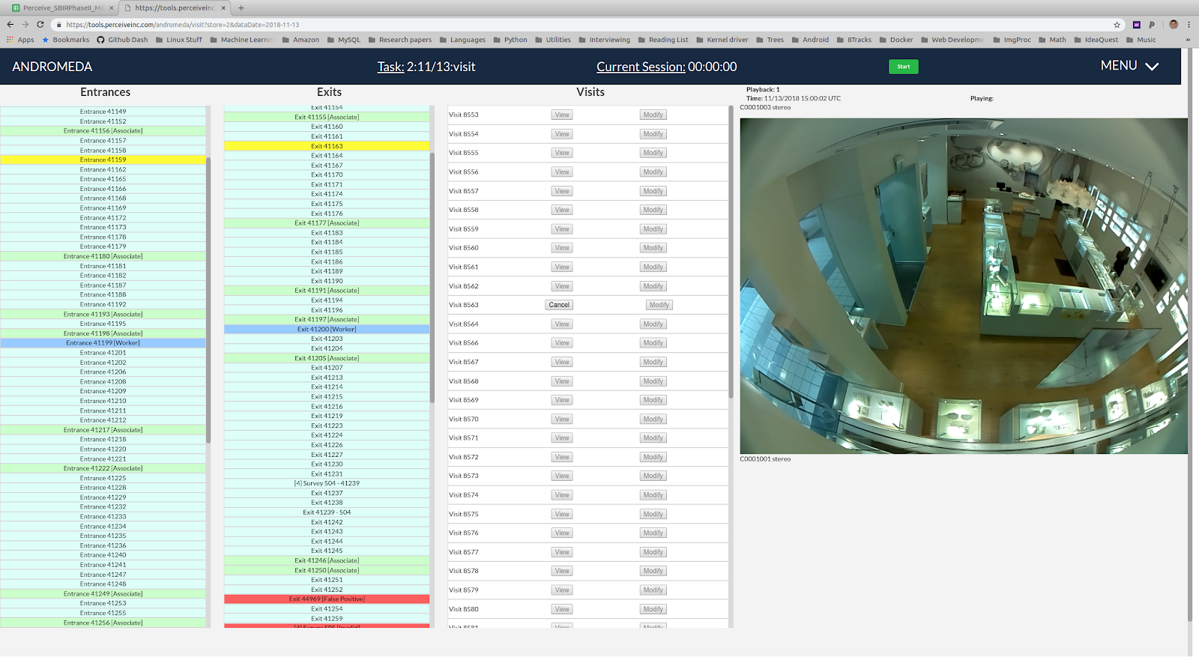Bookmark this page using the star icon

[1117, 25]
